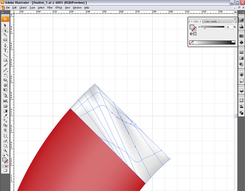
Task: Change the screen mode button
Action: tap(5, 171)
